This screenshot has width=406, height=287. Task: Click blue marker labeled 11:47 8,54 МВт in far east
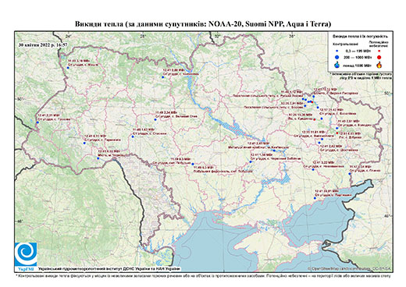(350, 173)
